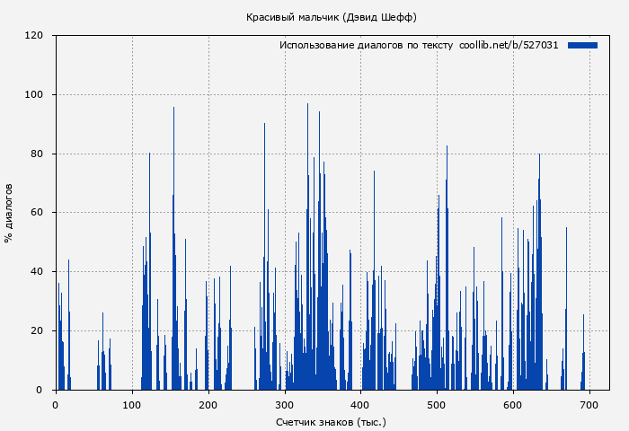The image size is (629, 431).
Task: Click the y-axis tick label 20
Action: pos(37,331)
